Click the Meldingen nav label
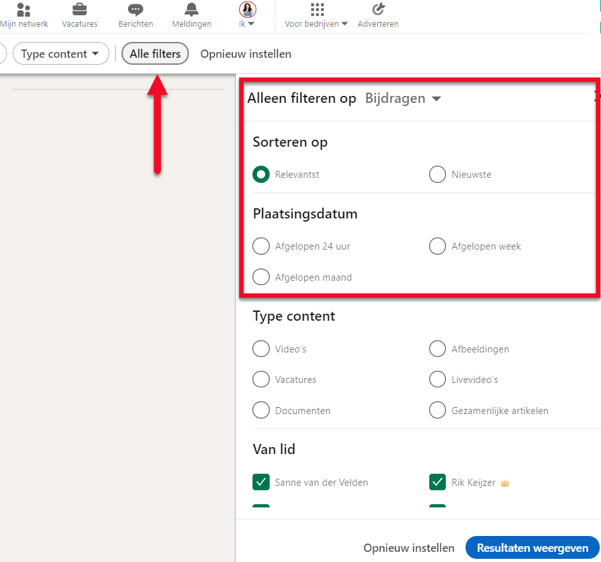 [x=191, y=23]
